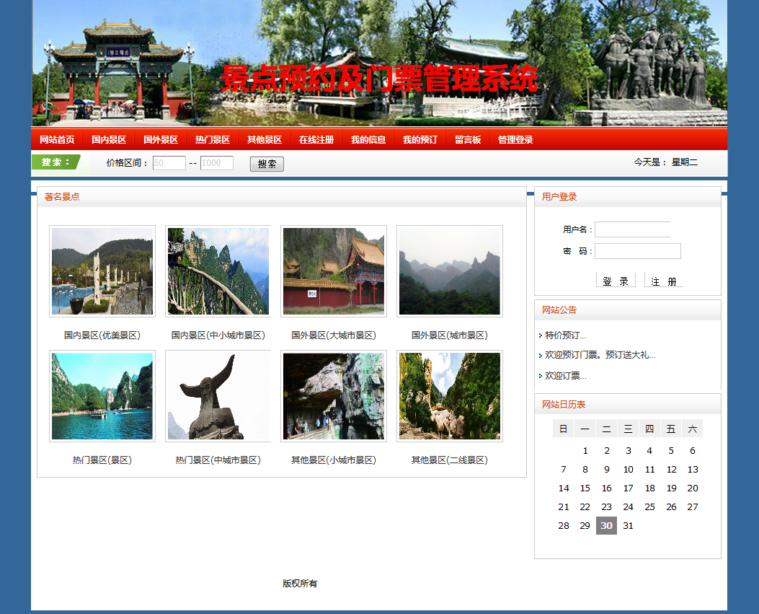Viewport: 759px width, 614px height.
Task: Click the 搜索 button
Action: tap(267, 164)
